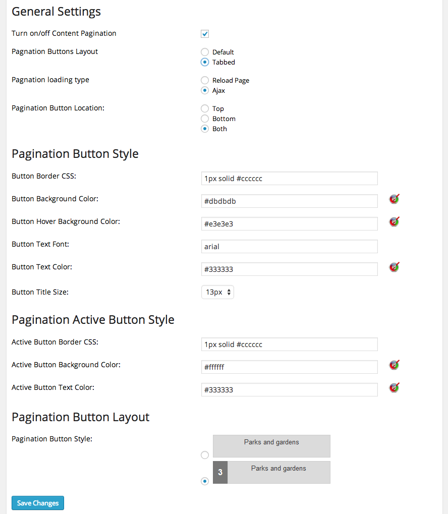Image resolution: width=448 pixels, height=514 pixels.
Task: Choose Reload Page loading type
Action: tap(205, 80)
